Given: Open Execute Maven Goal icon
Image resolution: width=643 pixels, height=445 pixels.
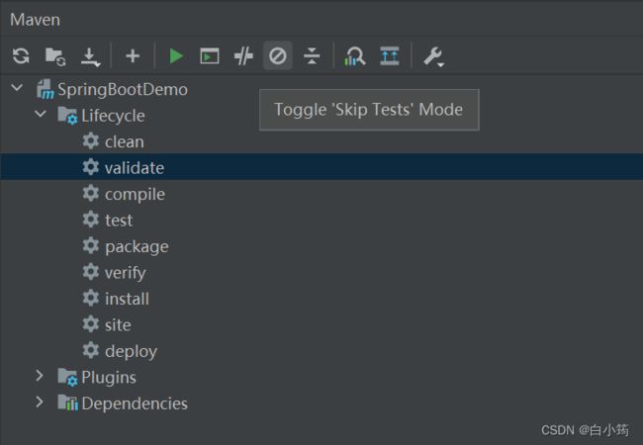Looking at the screenshot, I should [209, 56].
